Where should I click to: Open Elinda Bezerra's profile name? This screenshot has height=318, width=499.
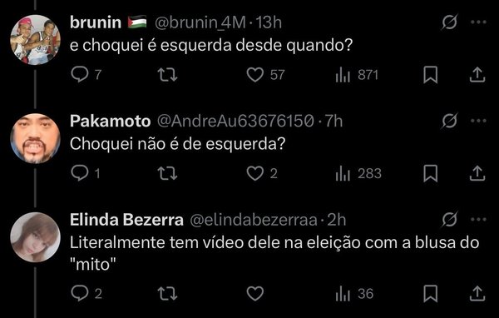(126, 220)
